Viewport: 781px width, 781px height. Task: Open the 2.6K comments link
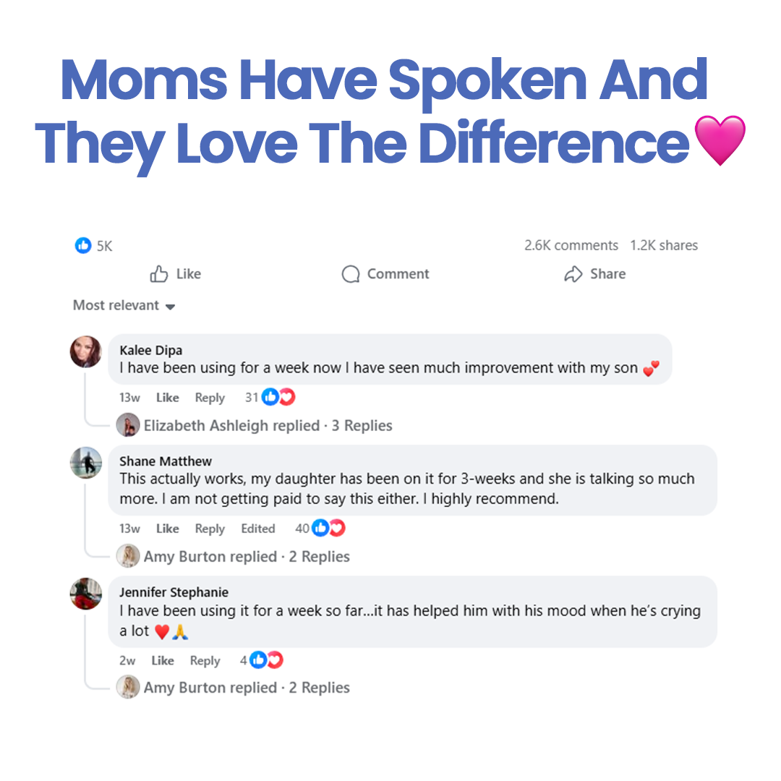pyautogui.click(x=571, y=246)
